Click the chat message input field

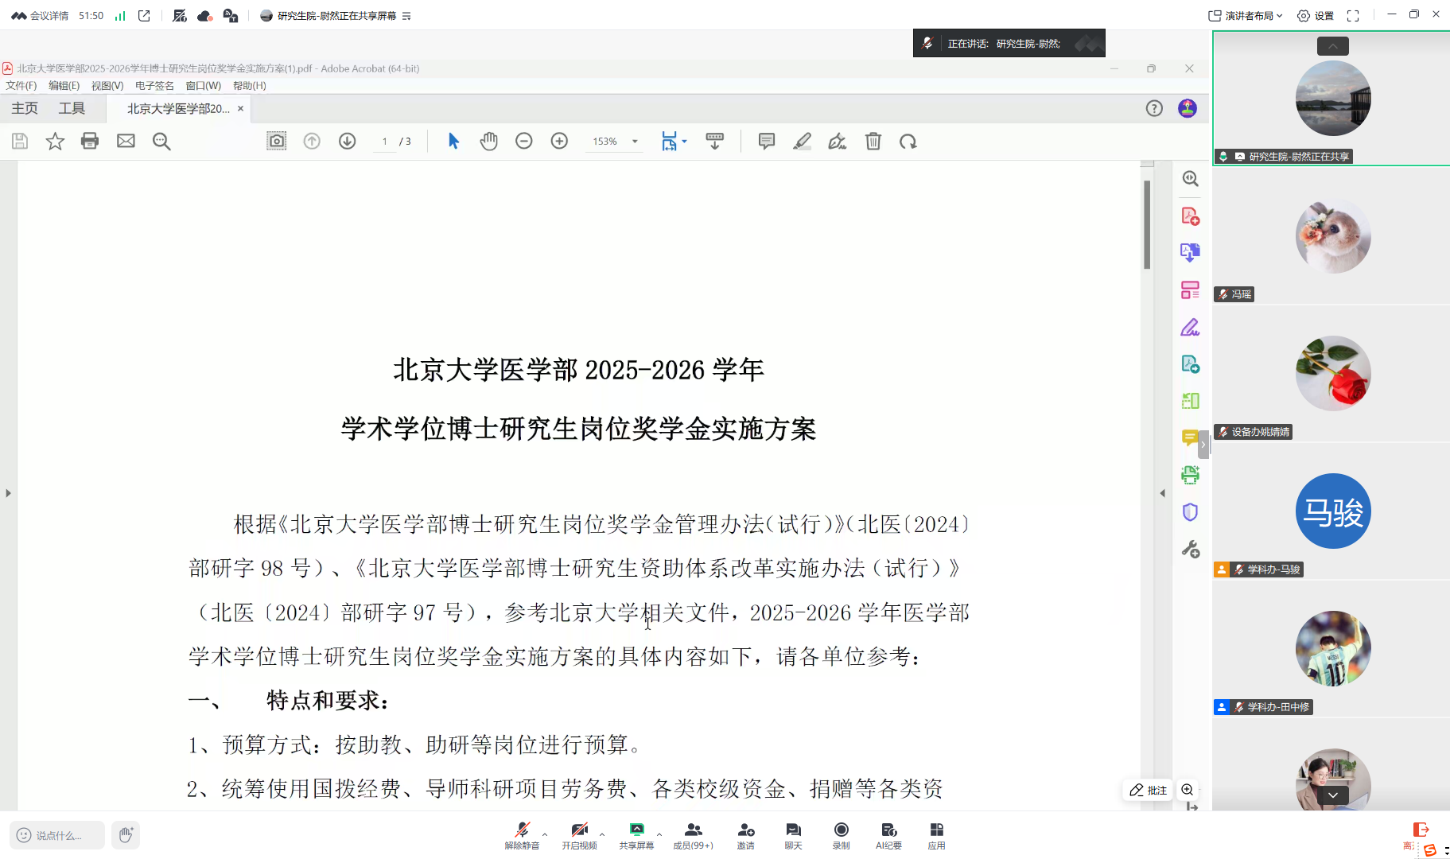57,835
